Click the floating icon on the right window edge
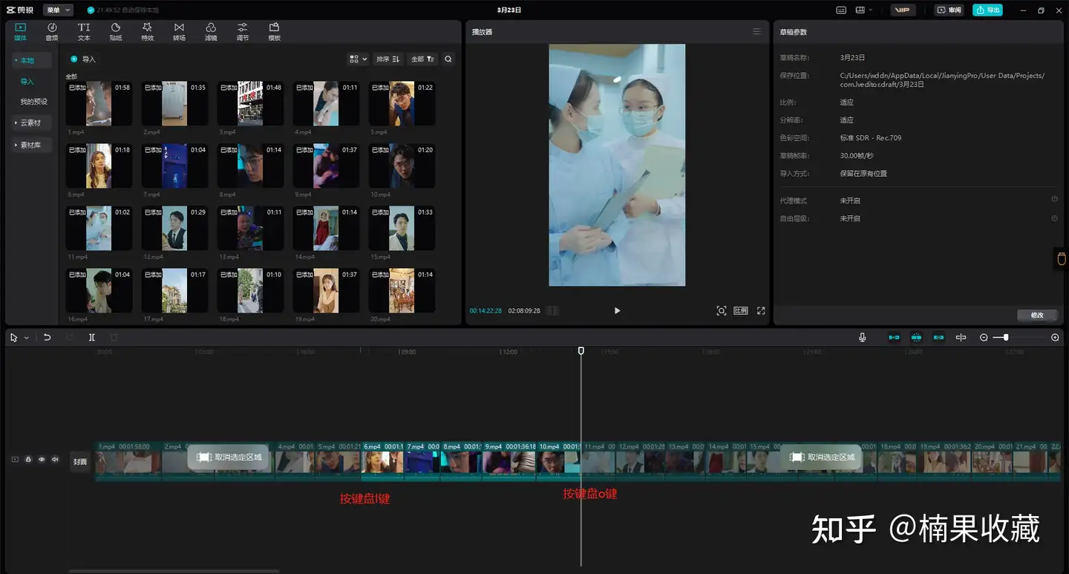Screen dimensions: 1069x574 click(x=1062, y=258)
